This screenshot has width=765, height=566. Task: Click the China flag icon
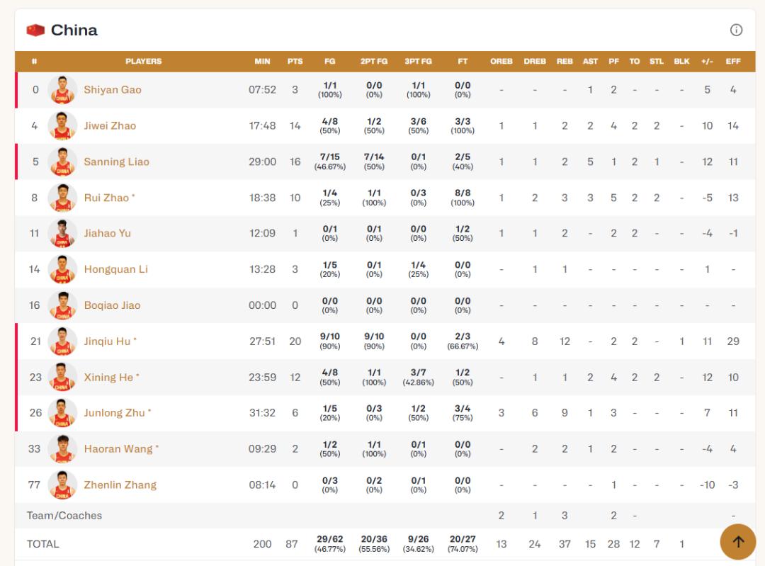[35, 30]
